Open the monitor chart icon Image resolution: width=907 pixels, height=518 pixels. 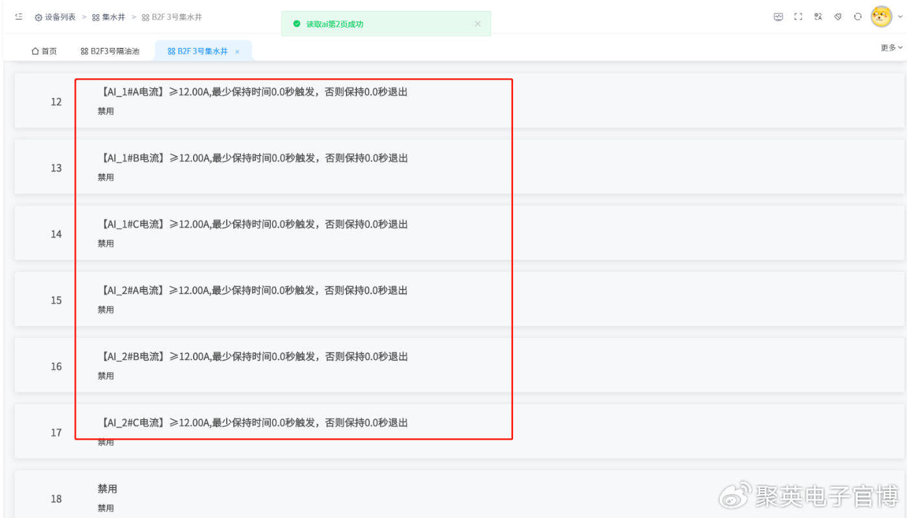[x=779, y=17]
